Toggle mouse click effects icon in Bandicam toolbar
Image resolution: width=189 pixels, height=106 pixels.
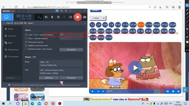(x=58, y=17)
